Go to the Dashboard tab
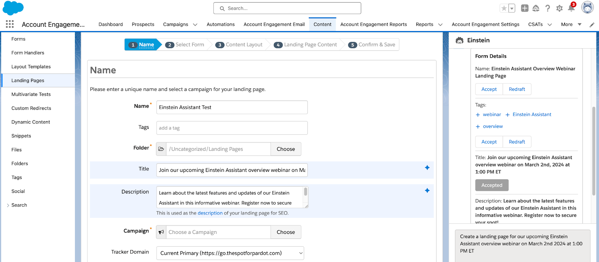This screenshot has width=599, height=262. pyautogui.click(x=110, y=24)
